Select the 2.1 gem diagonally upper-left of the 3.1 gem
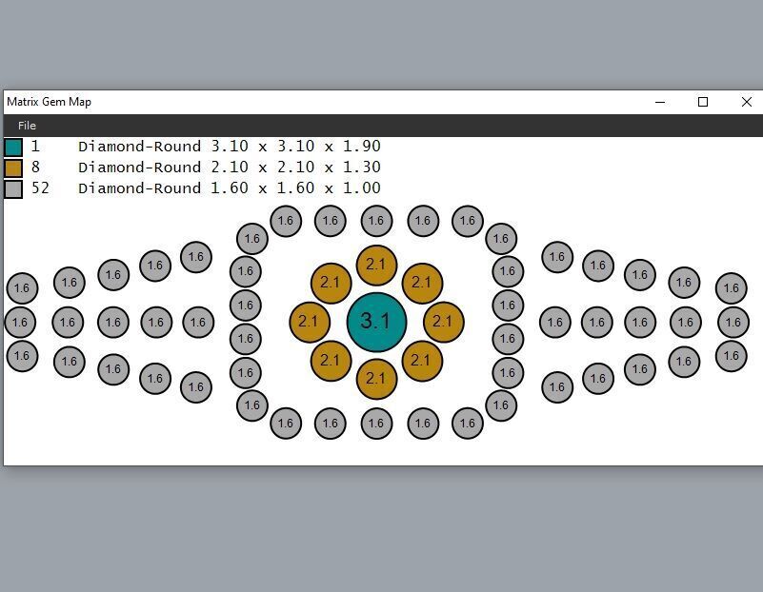This screenshot has width=763, height=592. pyautogui.click(x=331, y=283)
